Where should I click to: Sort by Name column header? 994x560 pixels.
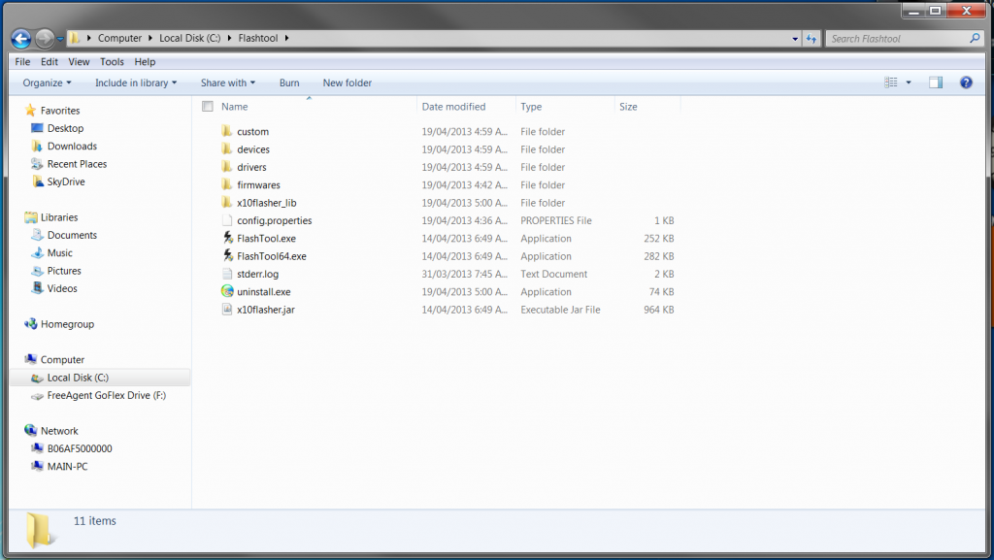(x=235, y=107)
